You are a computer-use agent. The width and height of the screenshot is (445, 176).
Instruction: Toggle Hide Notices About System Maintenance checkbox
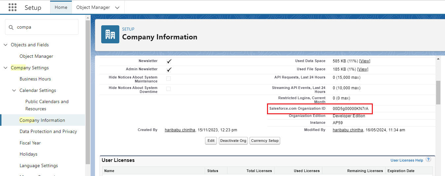[x=168, y=78]
